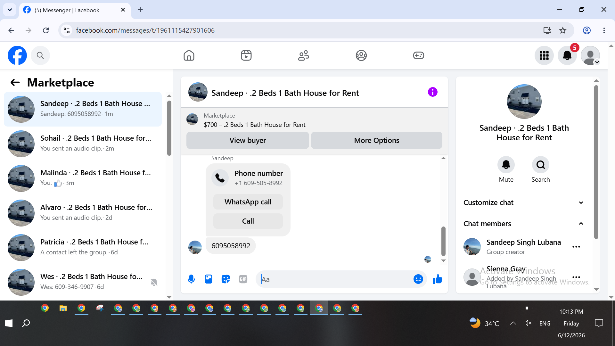Show hidden system tray icons
Screen dimensions: 615x346
(x=513, y=323)
